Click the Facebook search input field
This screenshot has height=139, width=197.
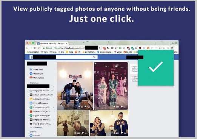coord(75,57)
